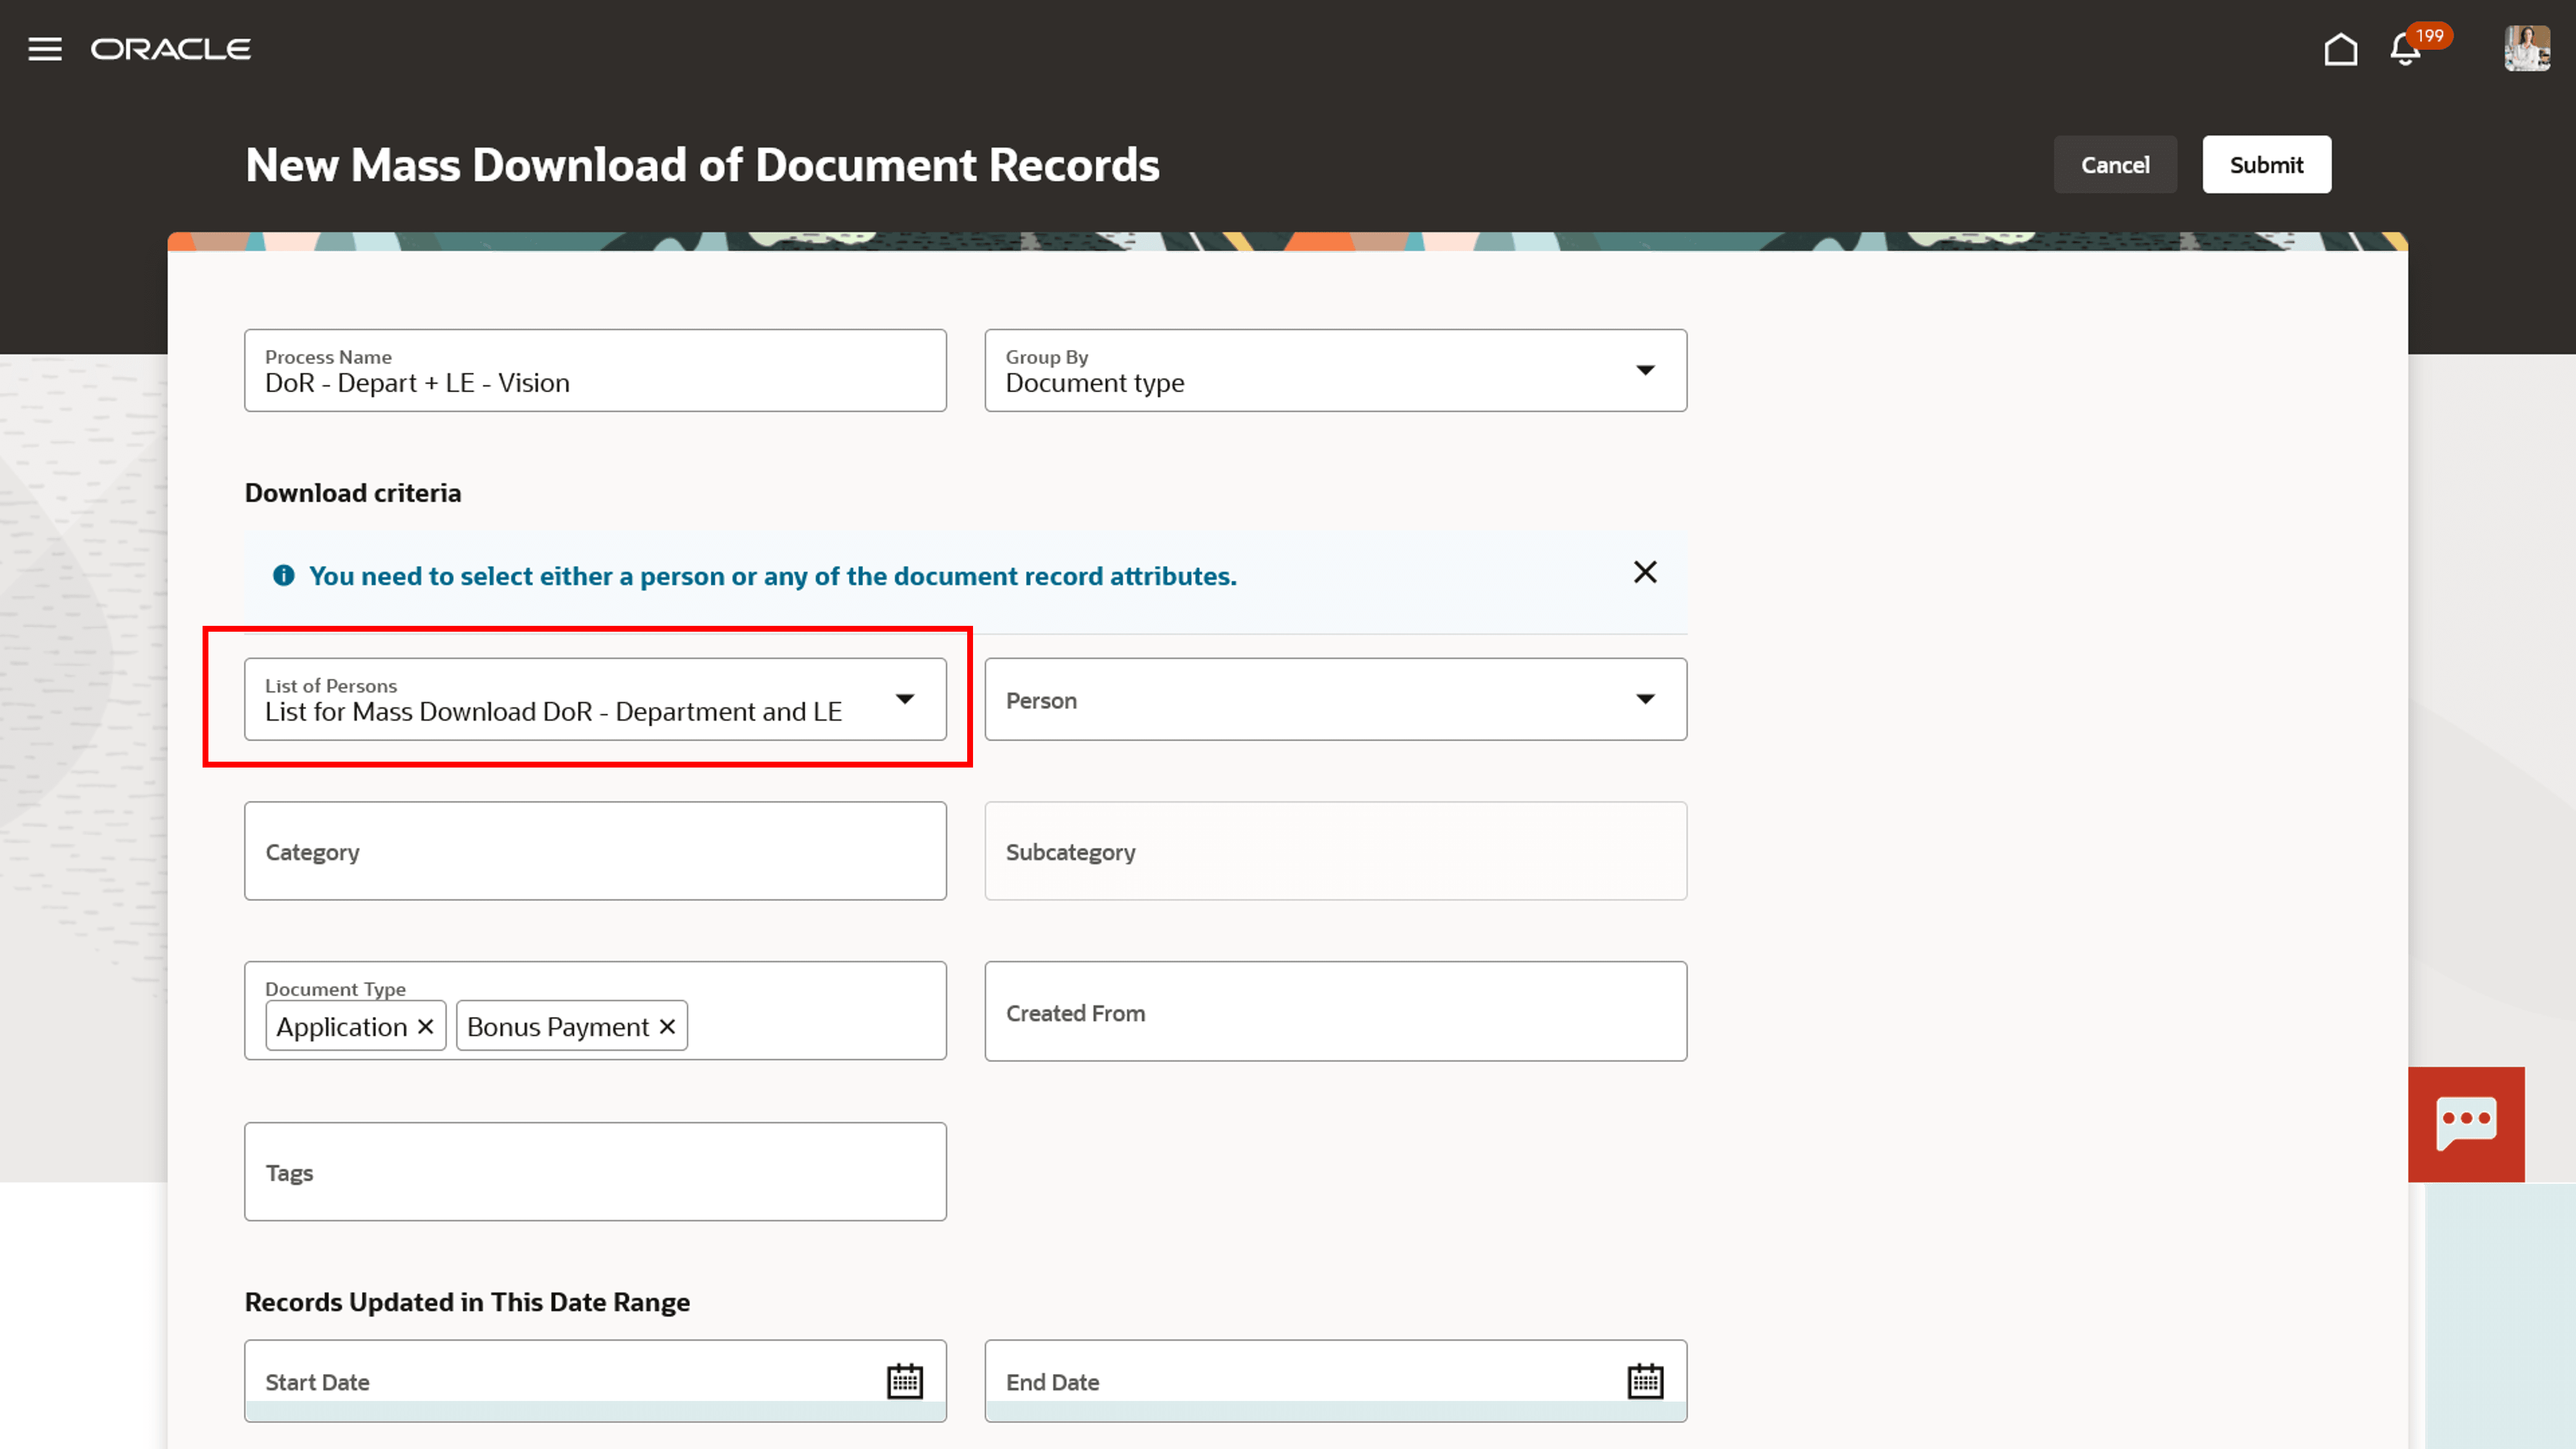Open the Start Date calendar picker
This screenshot has height=1449, width=2576.
[x=905, y=1381]
